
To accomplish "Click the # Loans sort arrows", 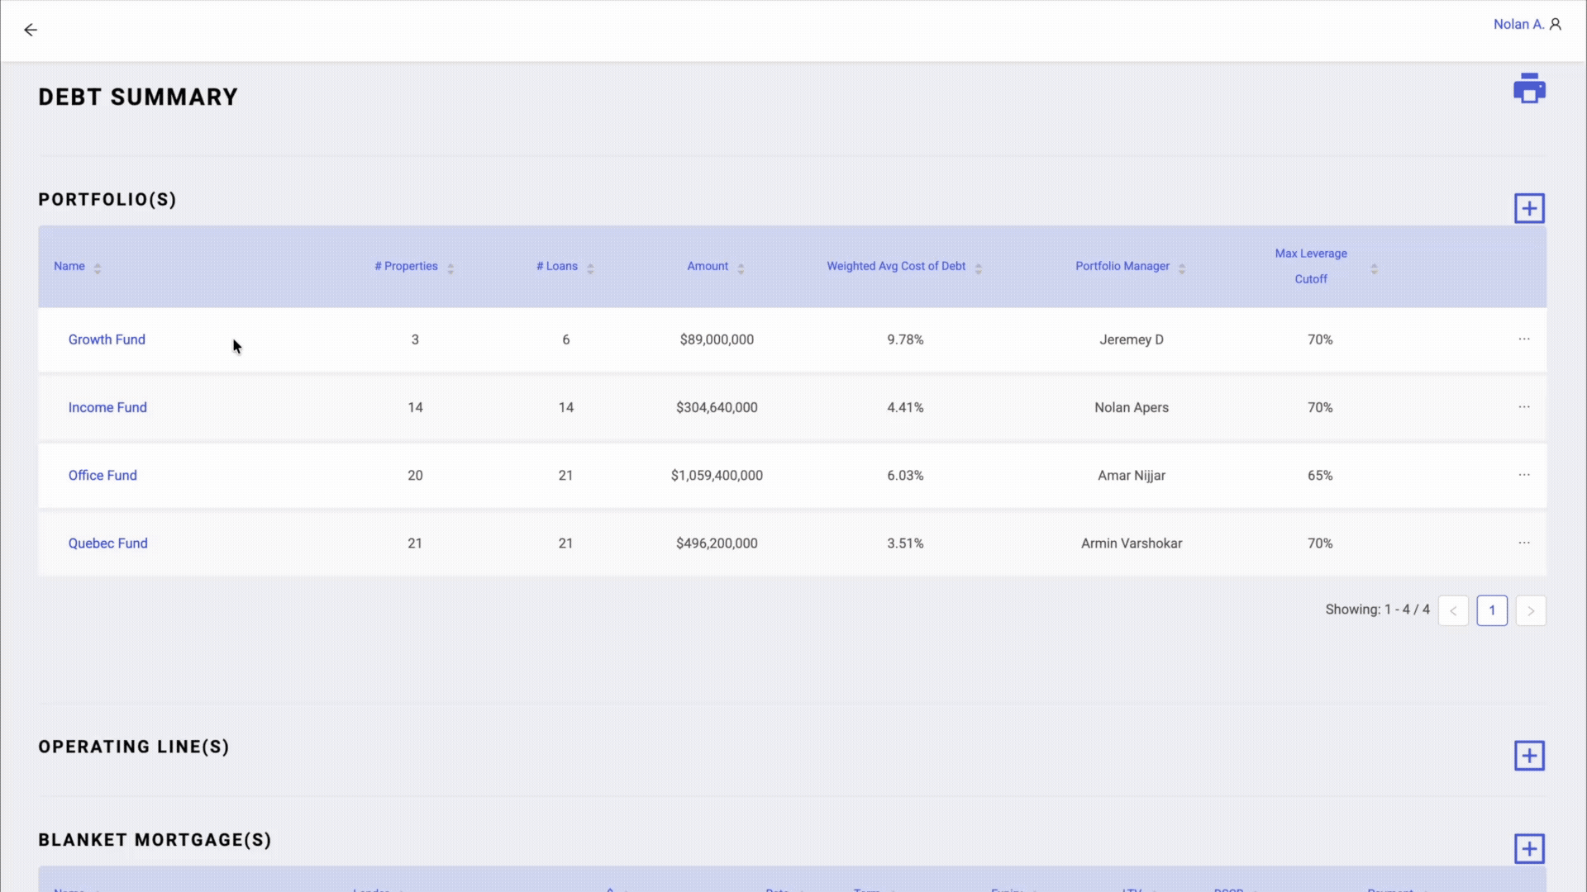I will pyautogui.click(x=590, y=267).
